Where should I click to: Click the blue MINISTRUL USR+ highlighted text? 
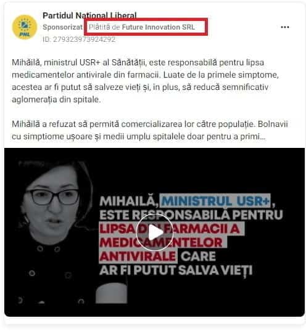coord(215,201)
